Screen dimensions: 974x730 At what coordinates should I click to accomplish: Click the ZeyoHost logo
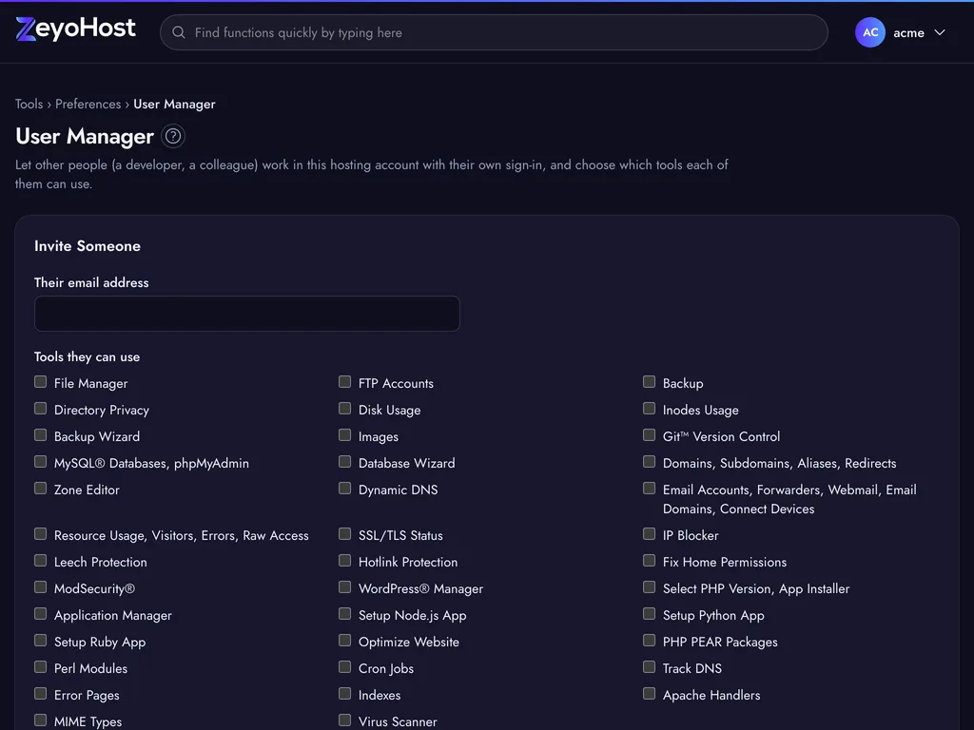coord(75,29)
